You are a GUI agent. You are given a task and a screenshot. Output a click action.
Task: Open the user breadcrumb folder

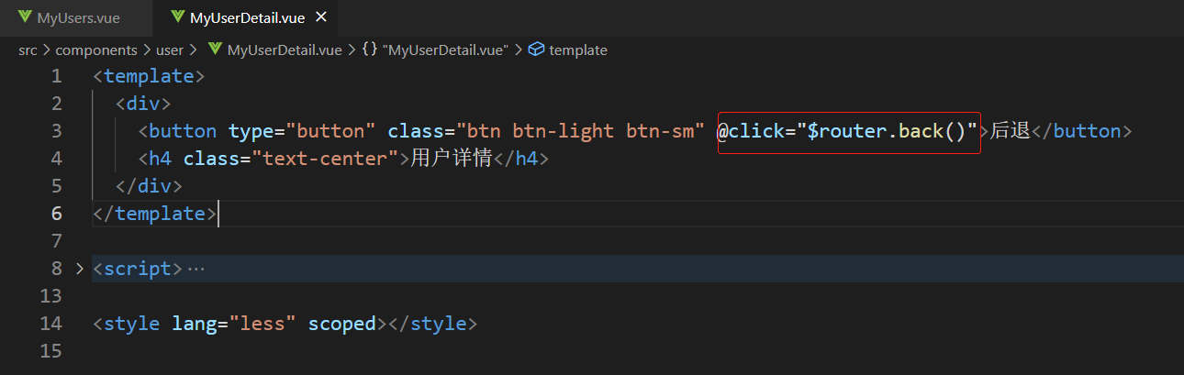coord(170,50)
